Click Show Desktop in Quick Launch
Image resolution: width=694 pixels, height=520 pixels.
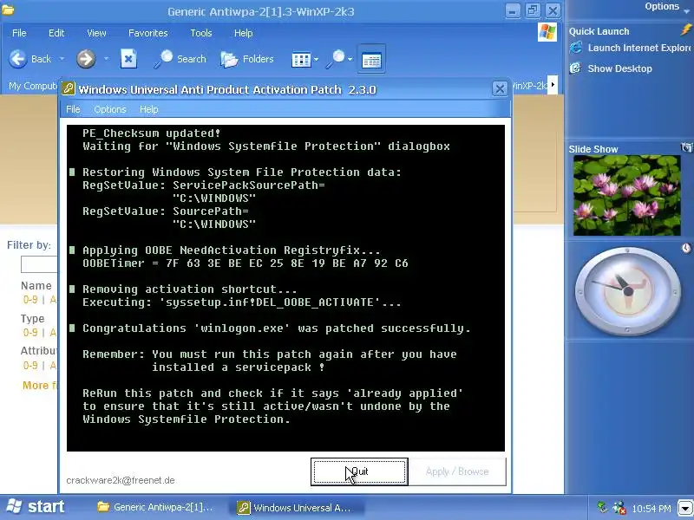(x=619, y=68)
